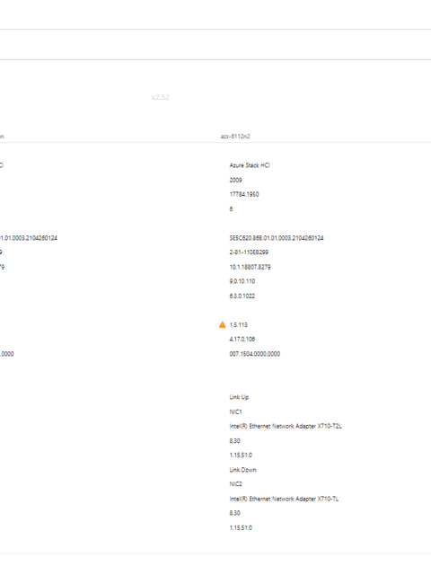Image resolution: width=431 pixels, height=584 pixels.
Task: Select the full SE5C620.86B.01.01.0003.2104260124 BIOS entry
Action: click(277, 238)
